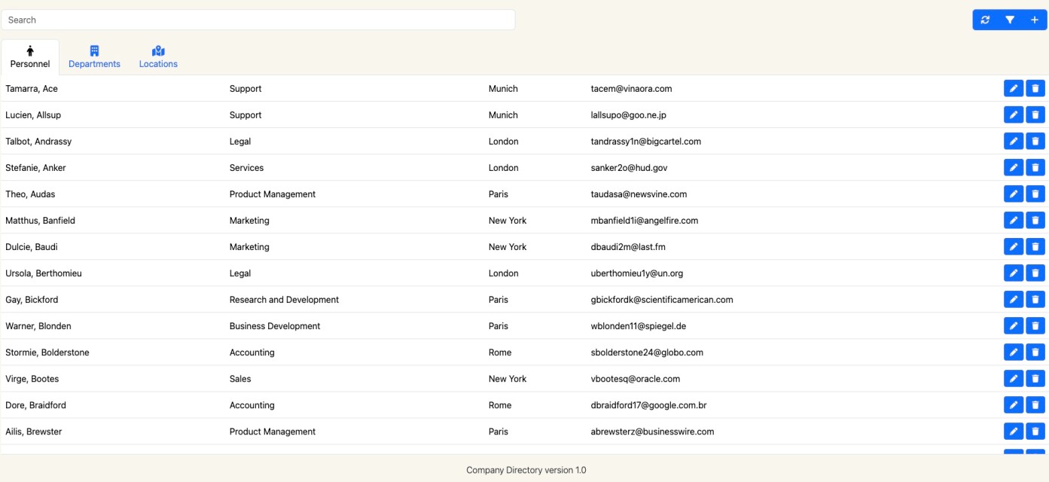Screen dimensions: 1049x482
Task: Delete Ursola, Berthomieu trash icon
Action: [1035, 273]
